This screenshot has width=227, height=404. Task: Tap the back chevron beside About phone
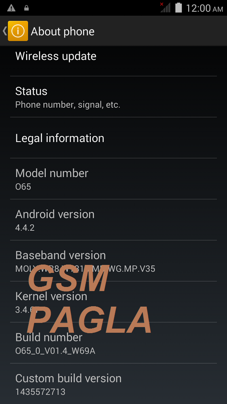click(5, 31)
